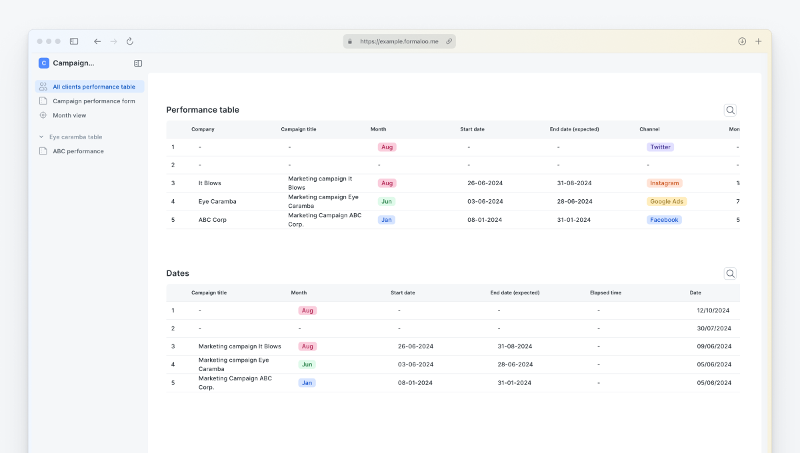Collapse the Eye caramba table group chevron

tap(41, 137)
